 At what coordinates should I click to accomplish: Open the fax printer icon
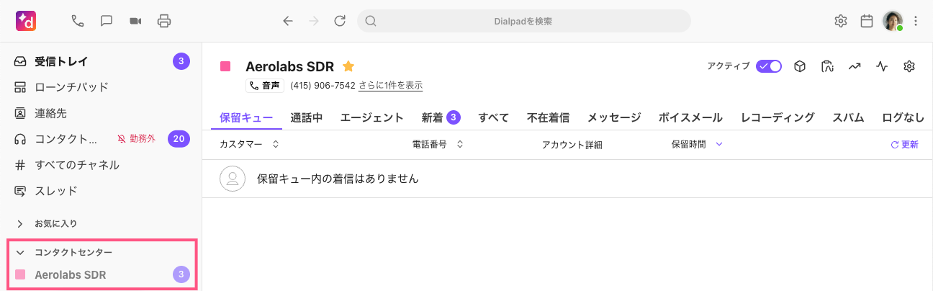[164, 21]
